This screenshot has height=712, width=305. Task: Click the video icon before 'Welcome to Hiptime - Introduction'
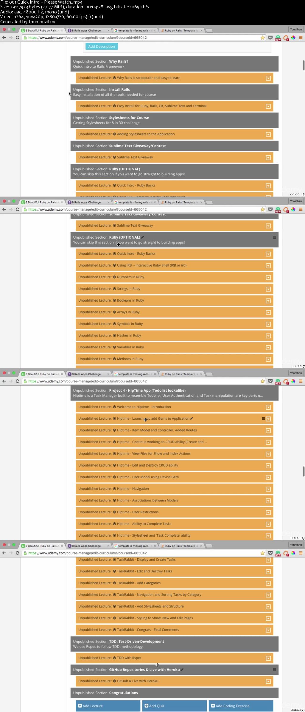pos(114,407)
